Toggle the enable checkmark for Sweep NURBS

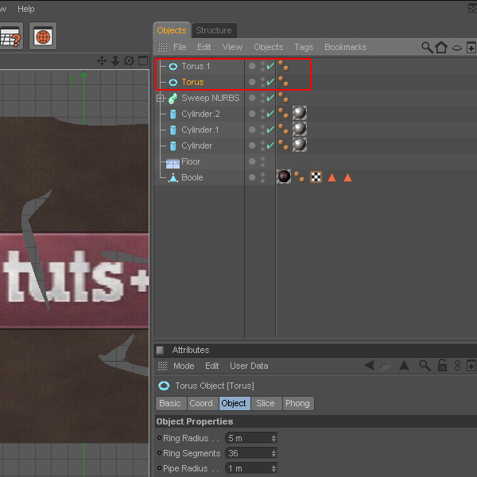[270, 97]
